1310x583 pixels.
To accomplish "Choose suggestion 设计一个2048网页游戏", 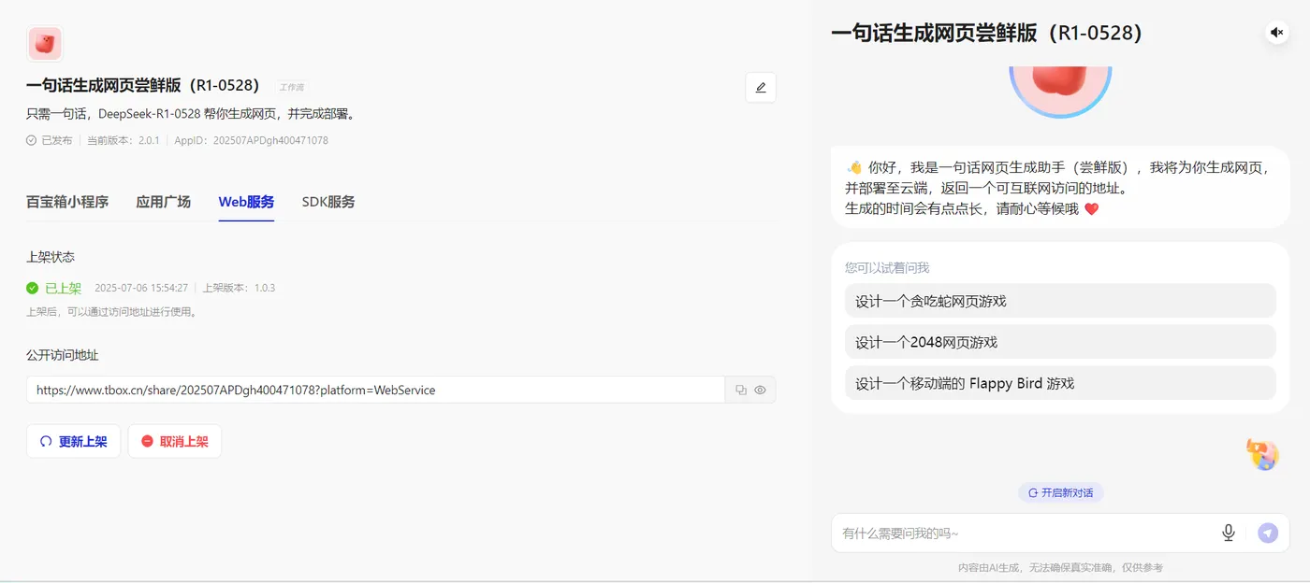I will 1060,342.
